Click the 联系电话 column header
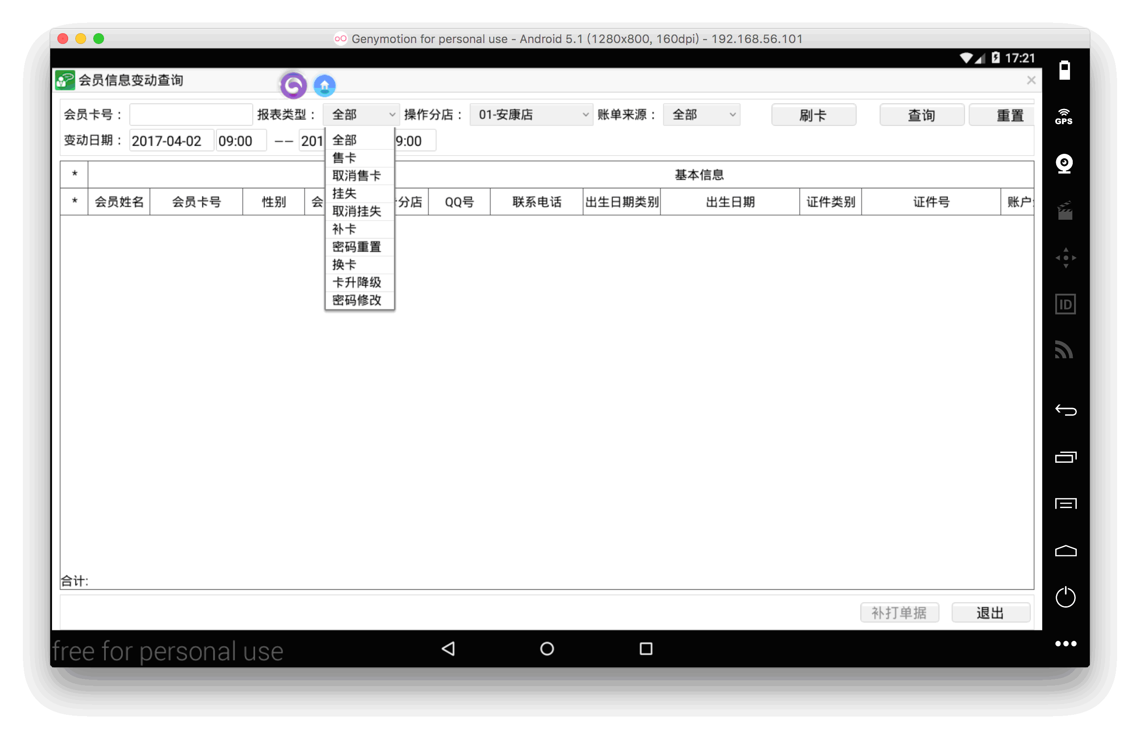Image resolution: width=1140 pixels, height=739 pixels. click(536, 202)
